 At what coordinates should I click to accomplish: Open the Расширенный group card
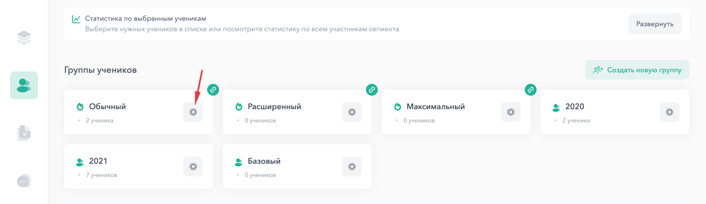[297, 112]
